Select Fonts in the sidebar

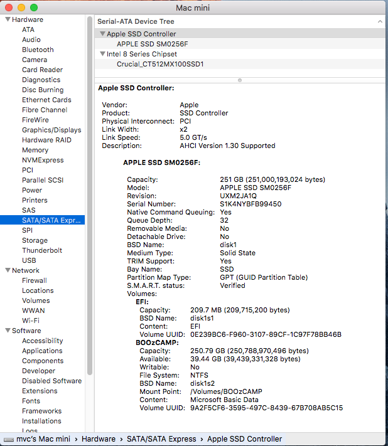pyautogui.click(x=31, y=401)
